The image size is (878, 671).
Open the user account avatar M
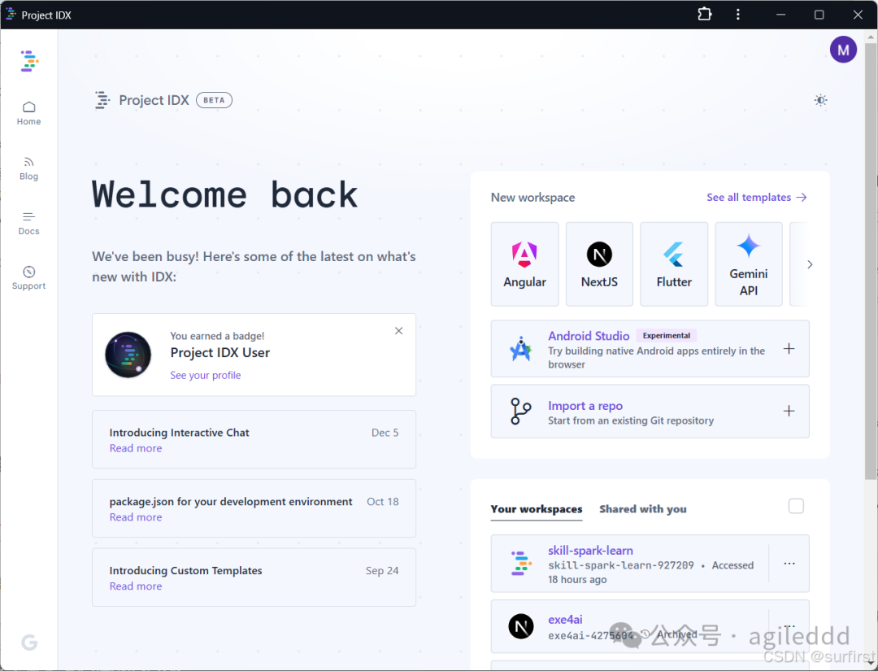[843, 50]
